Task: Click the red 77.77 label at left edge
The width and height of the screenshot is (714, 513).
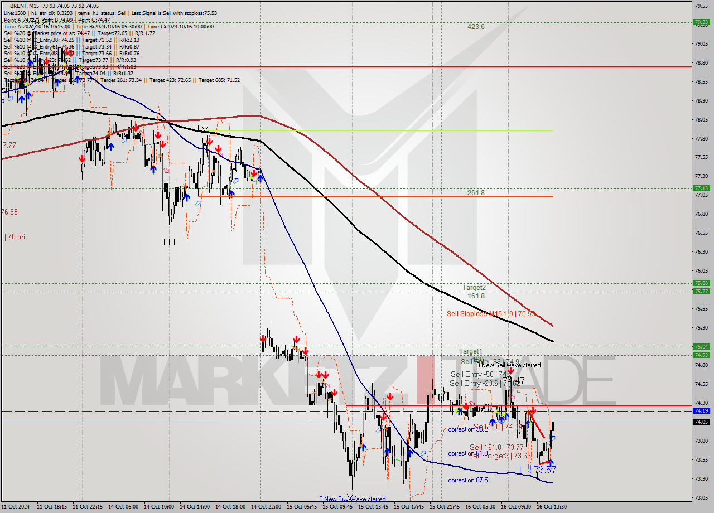Action: pyautogui.click(x=8, y=145)
